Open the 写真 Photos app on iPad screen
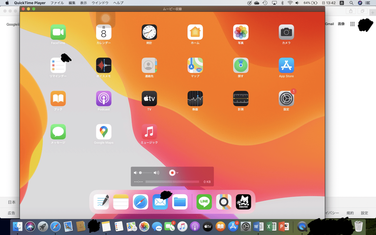Screen dimensions: 376x235 pos(241,32)
